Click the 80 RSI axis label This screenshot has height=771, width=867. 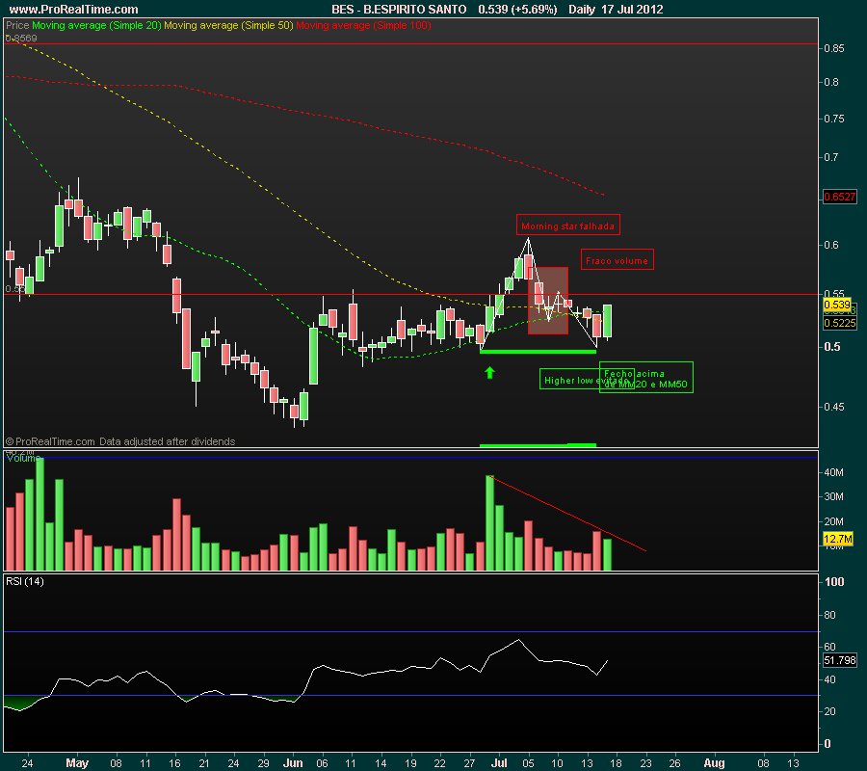pyautogui.click(x=830, y=615)
